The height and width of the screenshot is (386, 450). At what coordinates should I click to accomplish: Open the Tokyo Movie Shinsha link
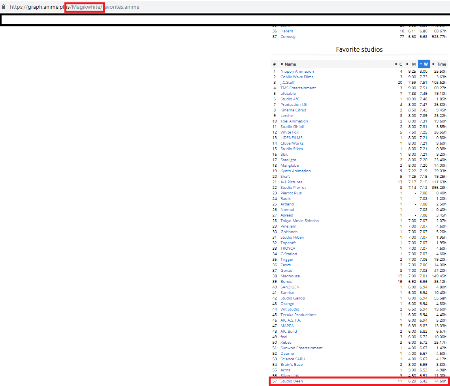click(299, 221)
